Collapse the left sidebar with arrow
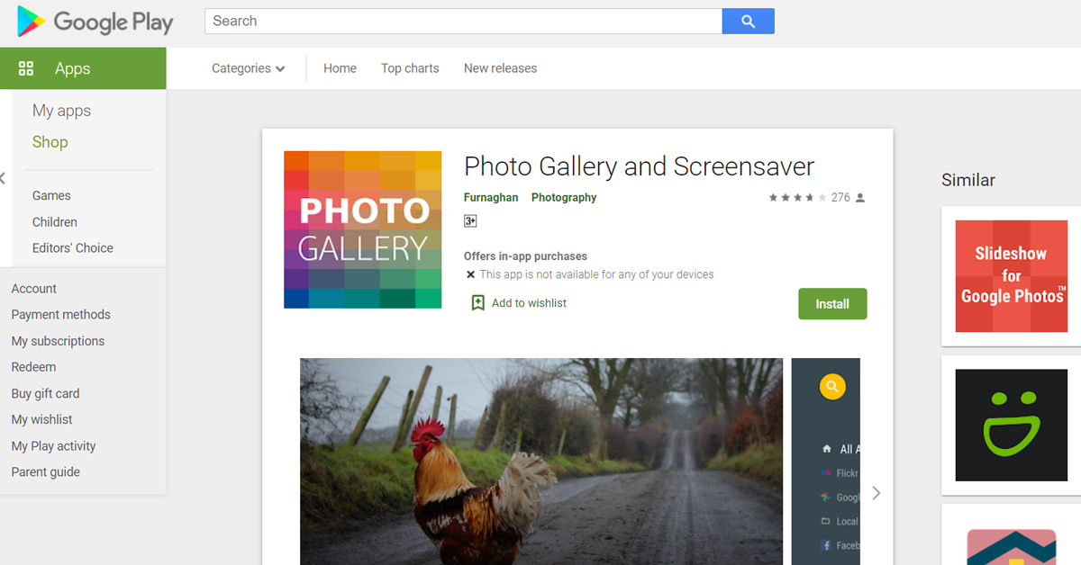1081x565 pixels. pos(4,178)
